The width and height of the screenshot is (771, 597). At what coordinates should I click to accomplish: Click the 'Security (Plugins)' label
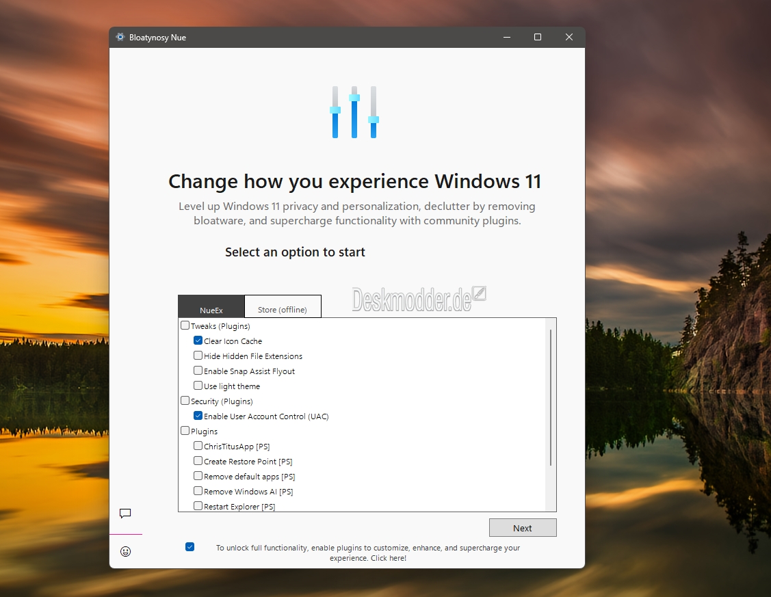click(222, 401)
